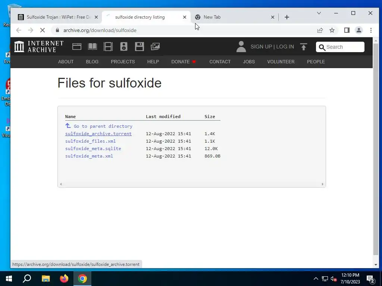Show hidden system tray icons
Screen dimensions: 382x286
(316, 279)
